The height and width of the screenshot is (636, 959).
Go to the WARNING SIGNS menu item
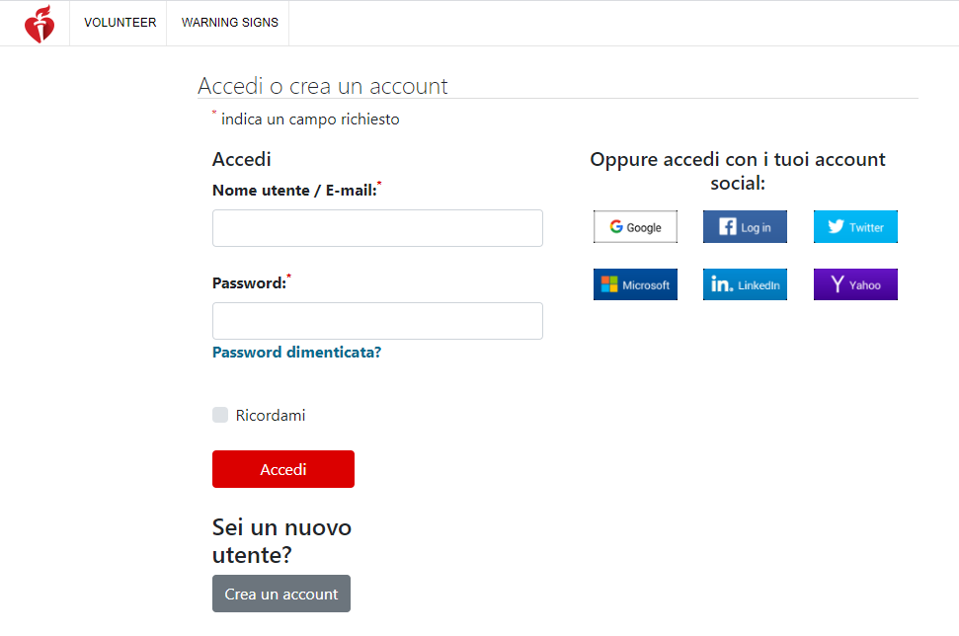pos(229,23)
